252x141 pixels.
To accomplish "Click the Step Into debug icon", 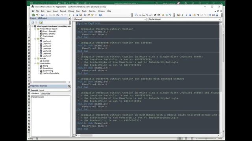I will click(x=198, y=15).
